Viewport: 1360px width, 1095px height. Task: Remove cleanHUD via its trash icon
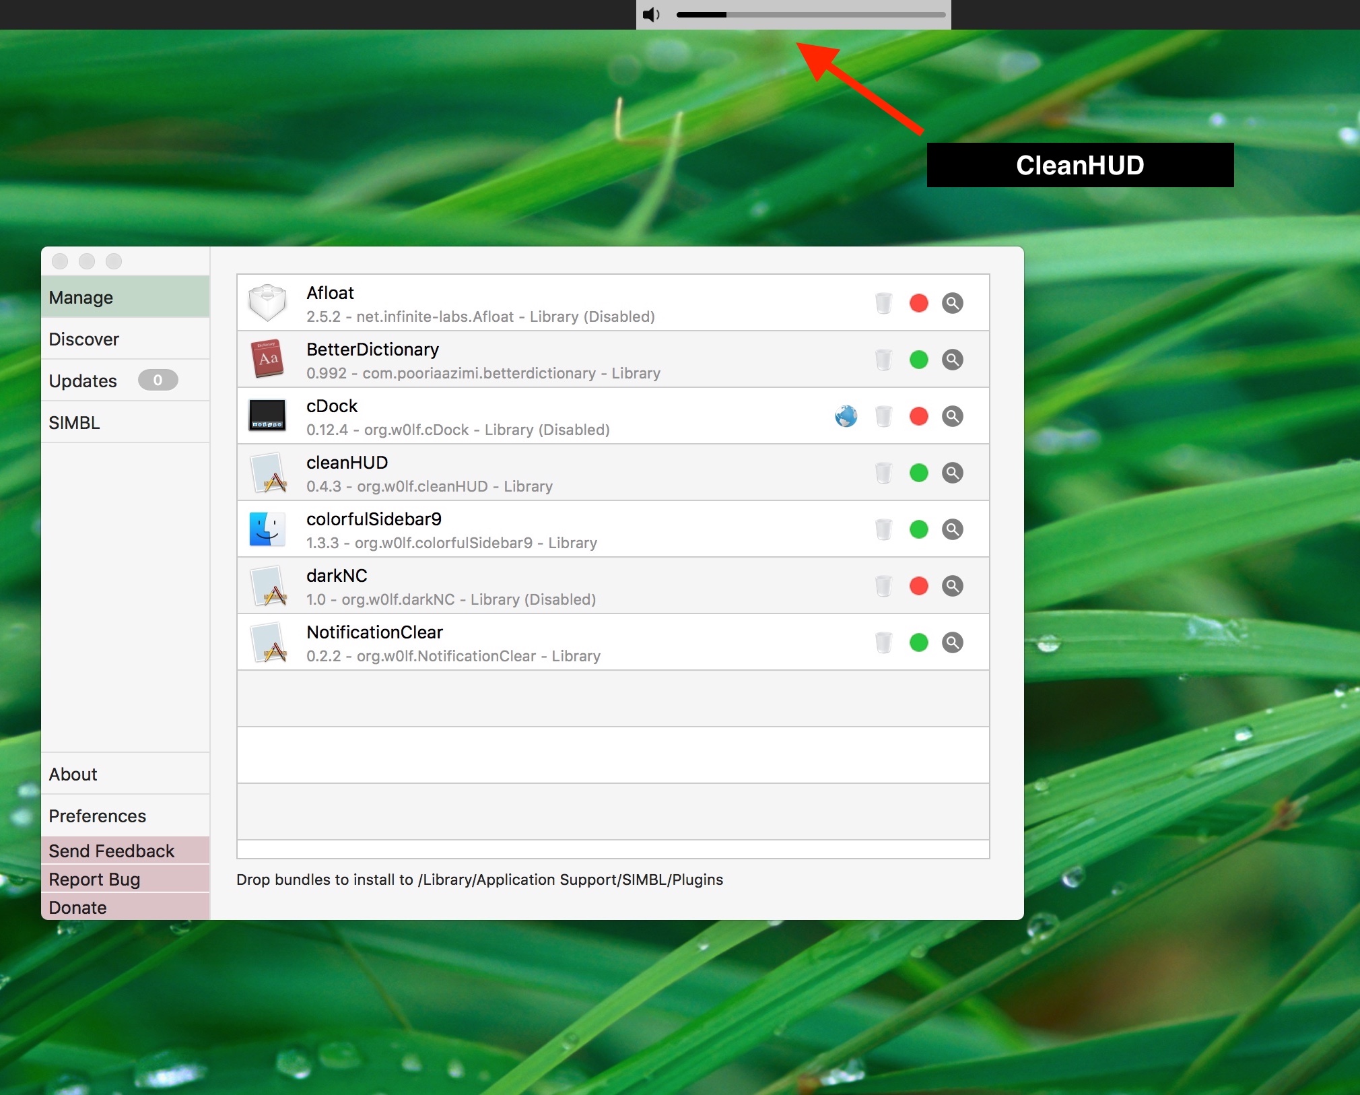point(883,473)
